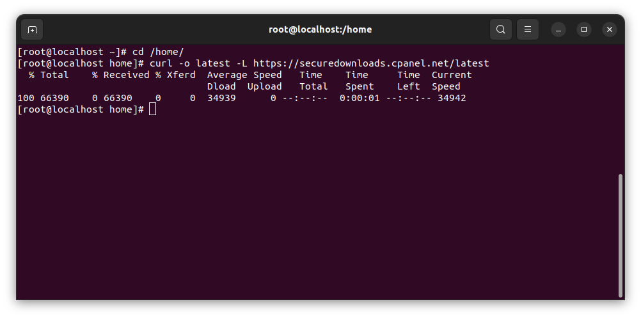
Task: Click the 34939 Dload value
Action: pyautogui.click(x=221, y=98)
